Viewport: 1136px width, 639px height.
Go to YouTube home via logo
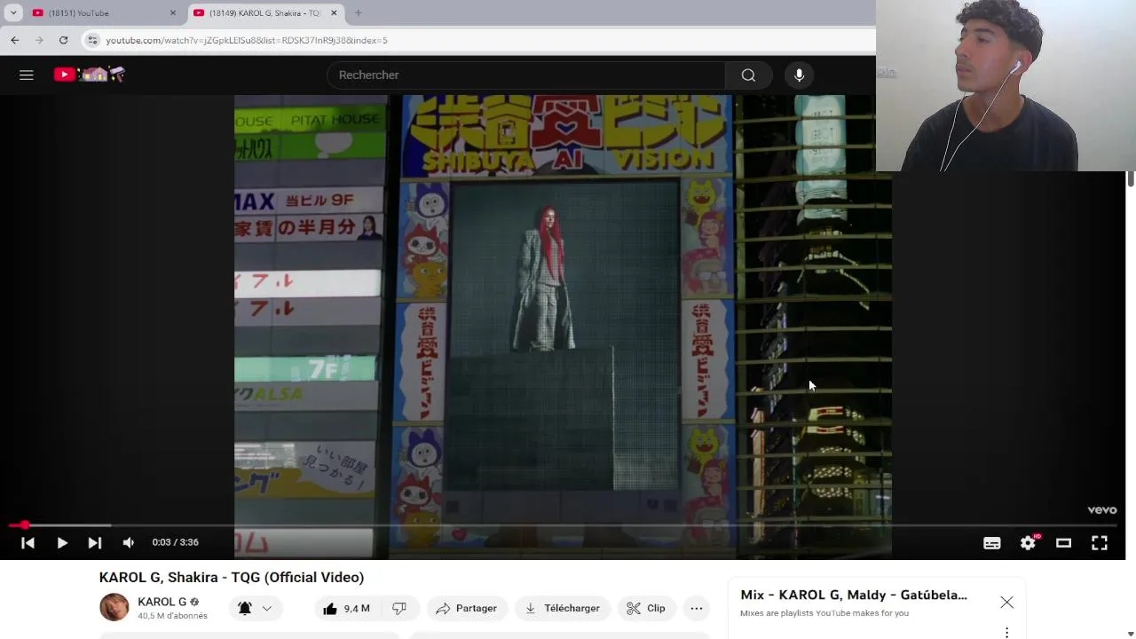click(90, 75)
